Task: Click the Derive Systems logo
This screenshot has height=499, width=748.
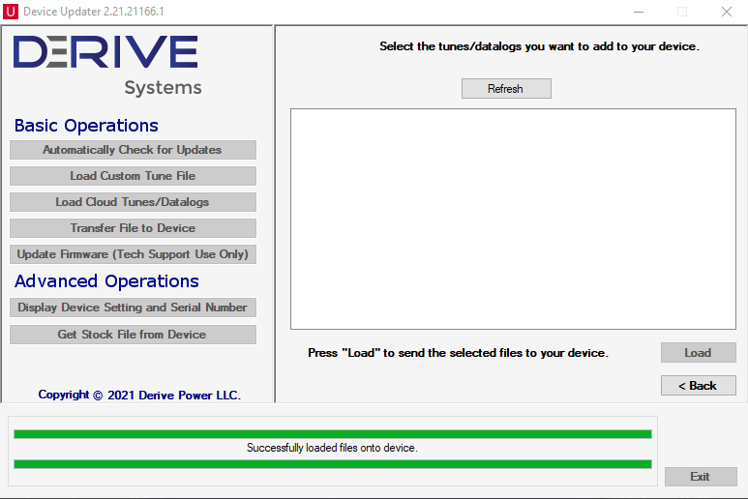Action: click(107, 66)
